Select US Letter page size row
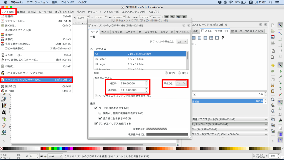Viewport: 284px width, 160px height. click(x=140, y=59)
